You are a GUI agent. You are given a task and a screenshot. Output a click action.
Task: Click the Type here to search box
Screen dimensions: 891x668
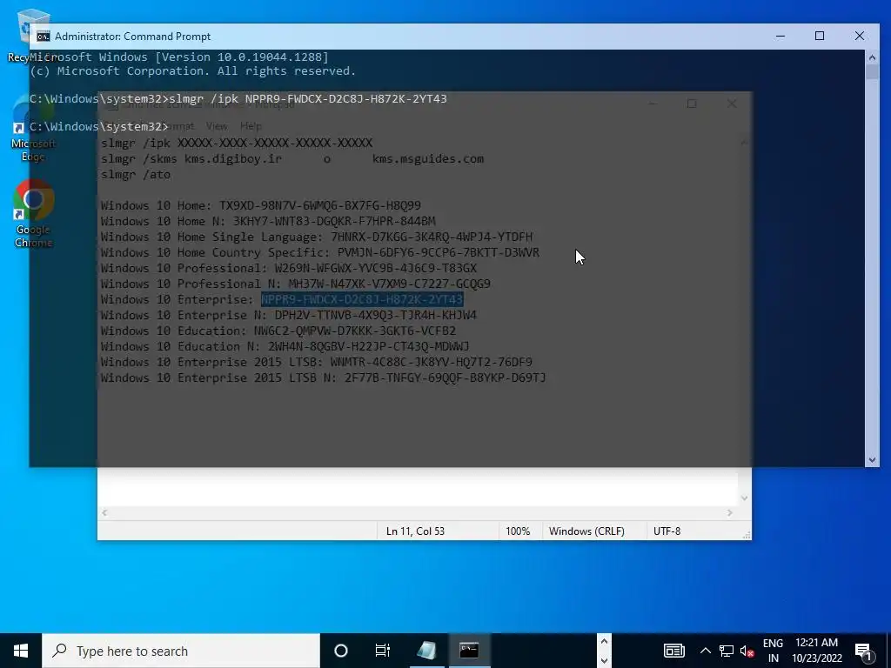[x=181, y=651]
